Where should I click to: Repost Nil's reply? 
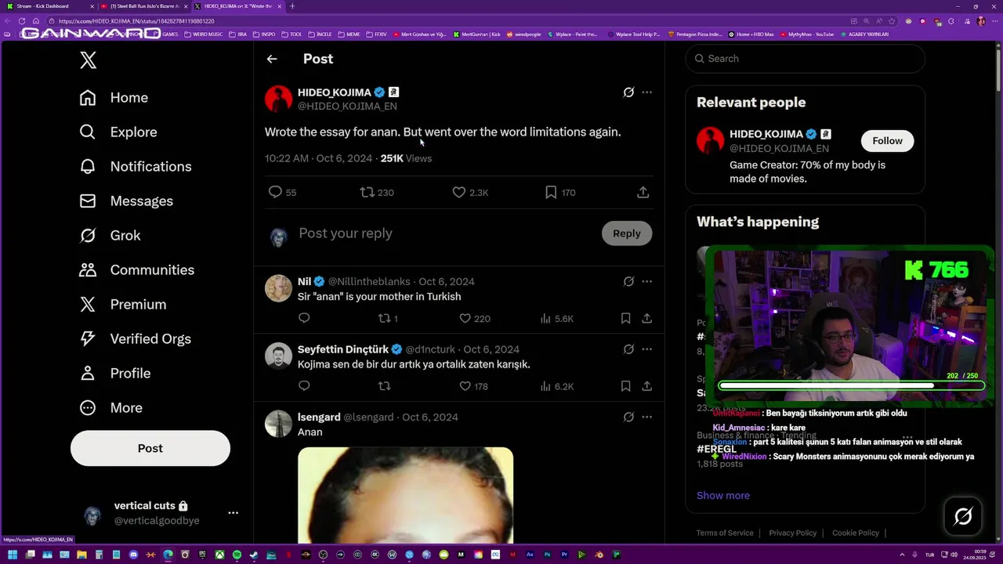[384, 318]
